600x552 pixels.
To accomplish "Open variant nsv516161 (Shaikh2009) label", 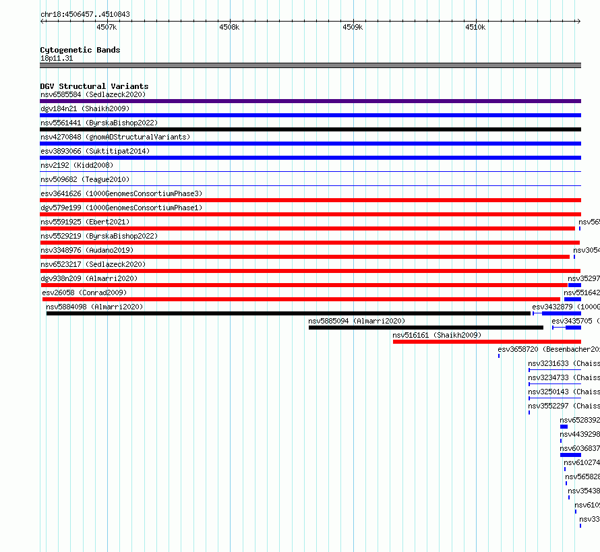I will 437,335.
